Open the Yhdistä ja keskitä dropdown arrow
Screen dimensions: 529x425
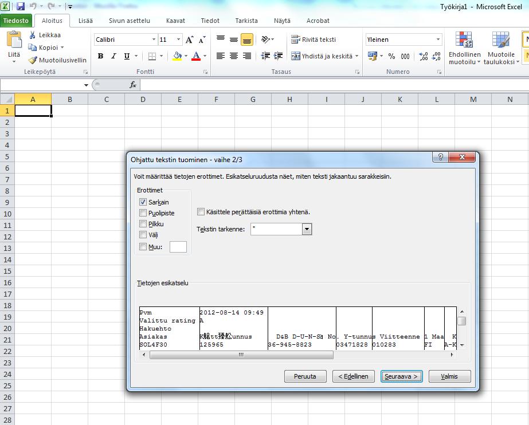coord(356,56)
